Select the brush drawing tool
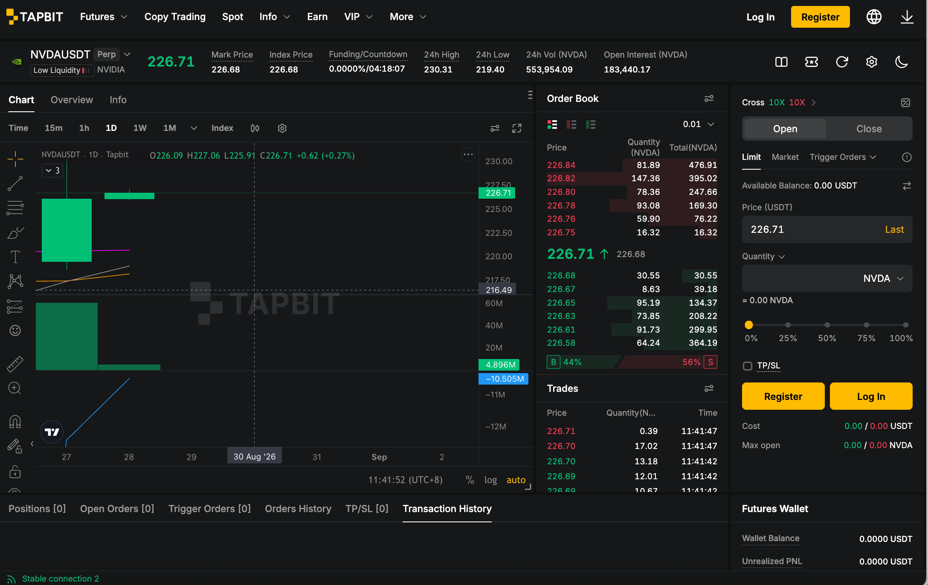 [x=15, y=232]
